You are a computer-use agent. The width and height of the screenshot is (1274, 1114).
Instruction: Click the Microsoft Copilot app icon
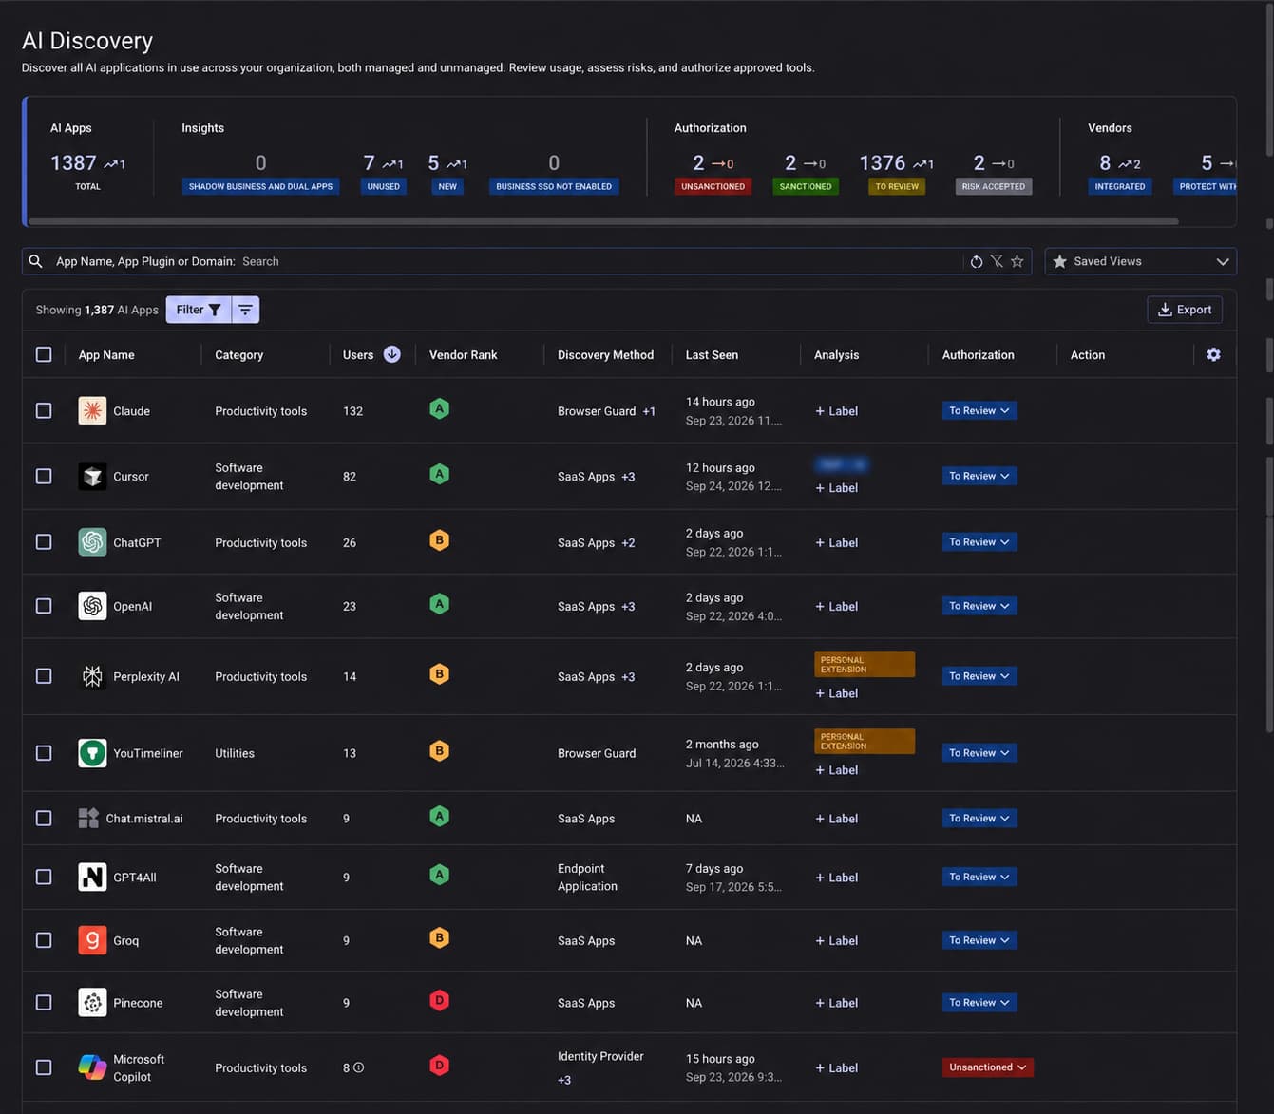92,1067
